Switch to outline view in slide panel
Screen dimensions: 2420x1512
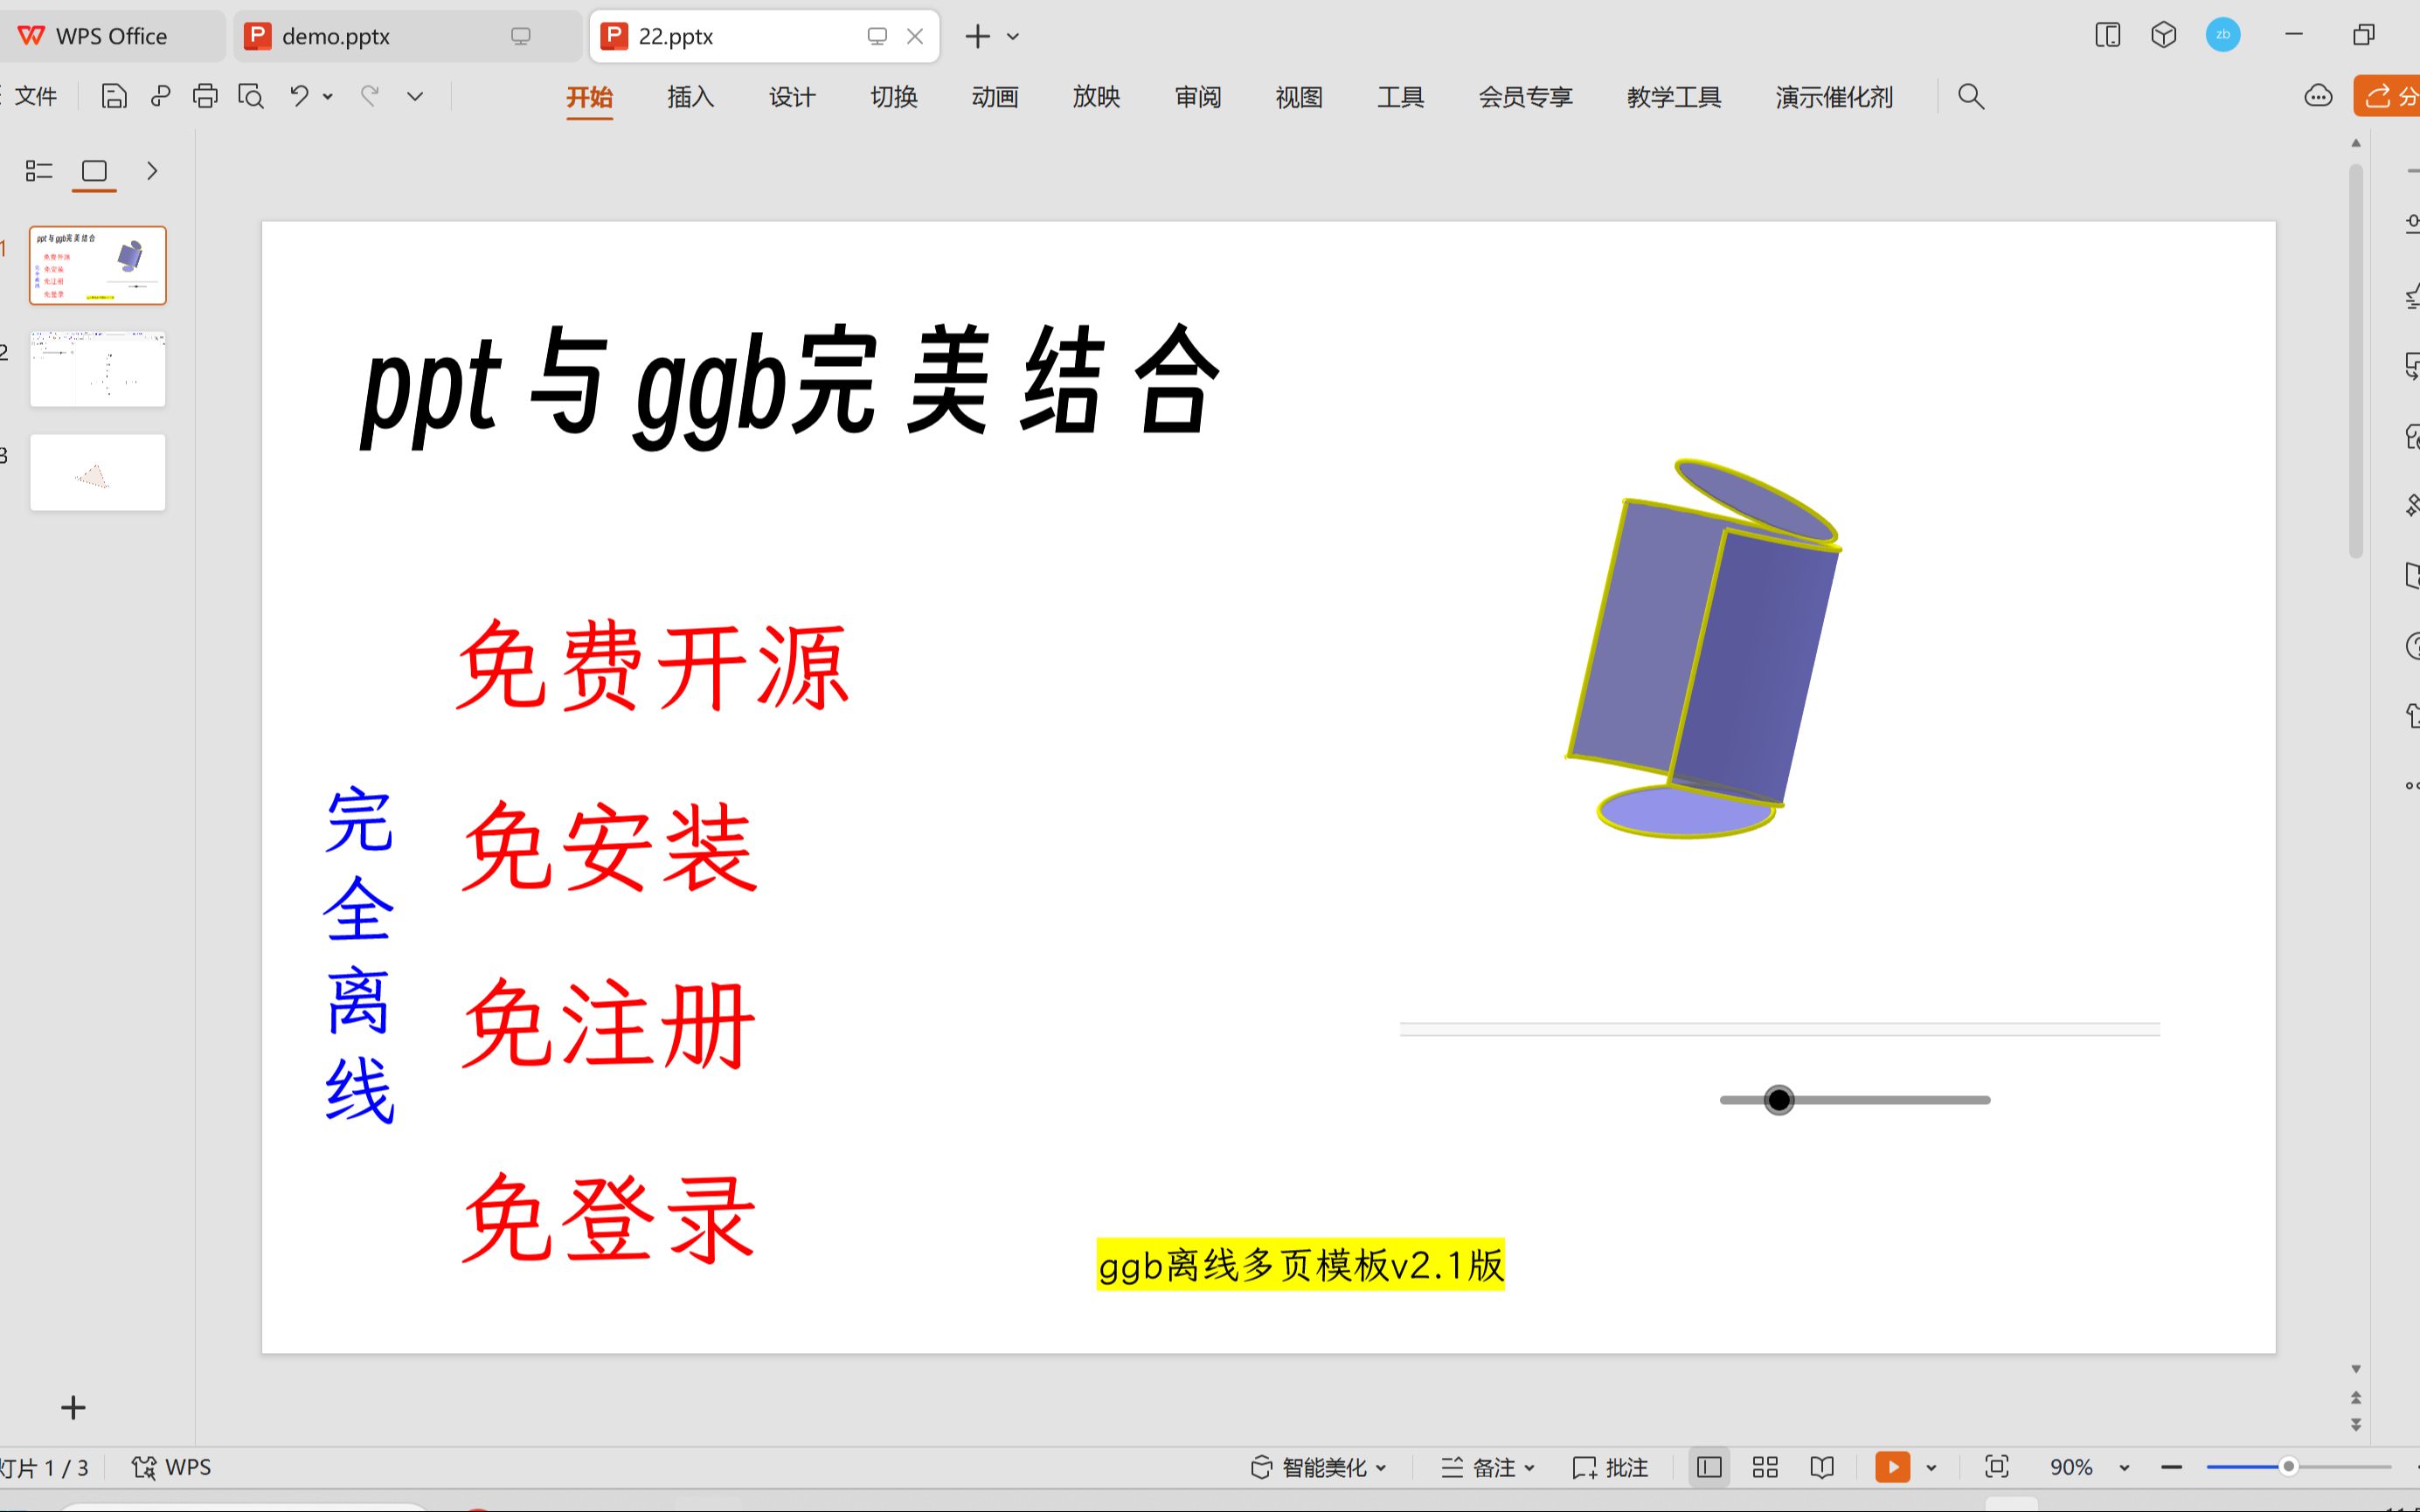tap(39, 171)
